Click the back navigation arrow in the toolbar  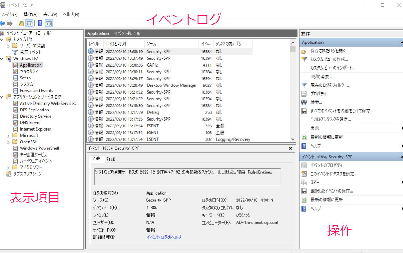tap(2, 23)
